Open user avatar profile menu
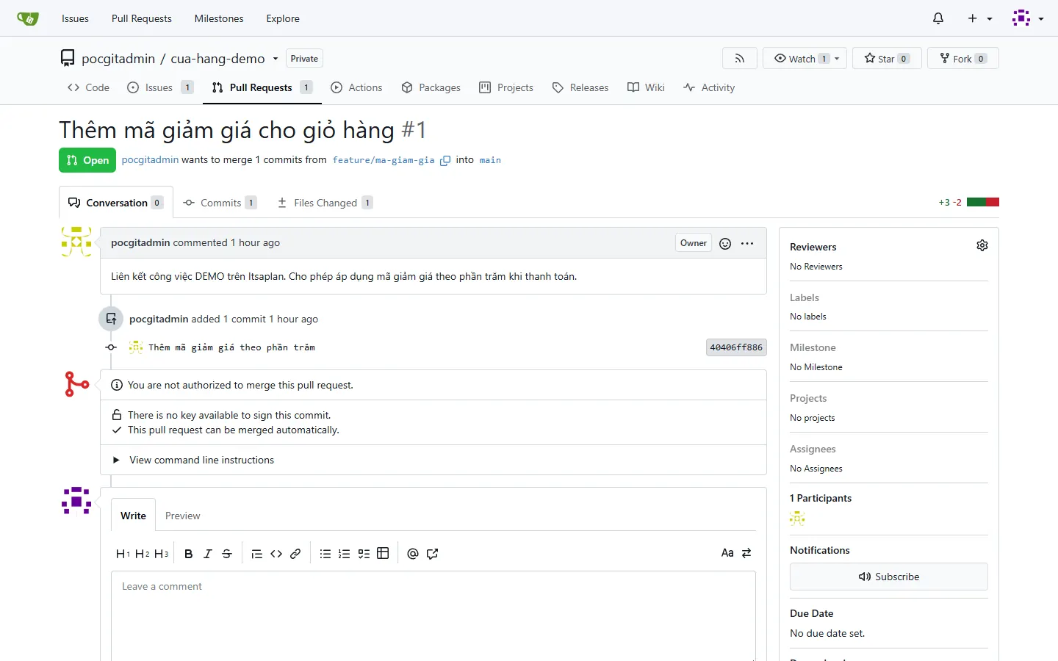Viewport: 1058px width, 661px height. pos(1028,18)
